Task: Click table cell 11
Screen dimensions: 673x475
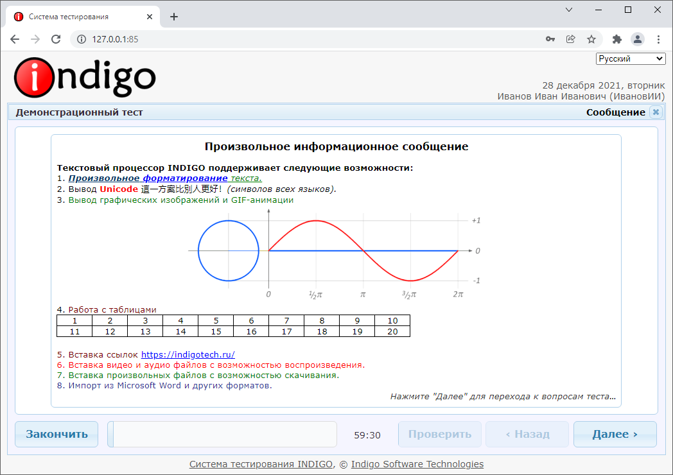Action: [x=74, y=331]
